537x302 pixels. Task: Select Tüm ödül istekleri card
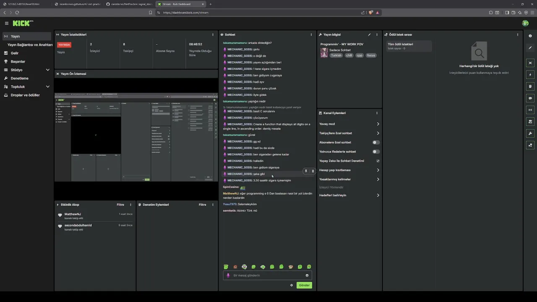coord(409,46)
